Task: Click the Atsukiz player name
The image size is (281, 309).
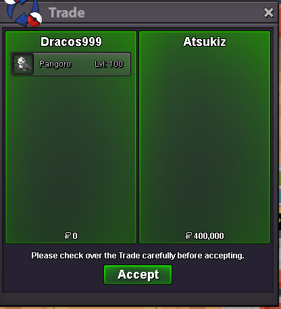Action: coord(205,42)
